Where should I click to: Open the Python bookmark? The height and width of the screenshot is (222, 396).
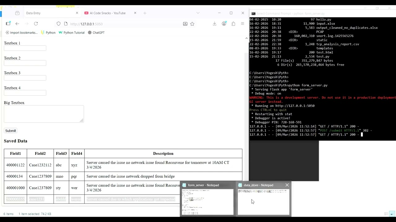(48, 32)
